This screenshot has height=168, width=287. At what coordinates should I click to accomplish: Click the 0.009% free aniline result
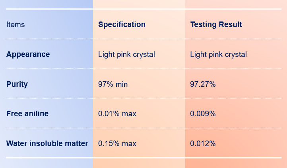[x=203, y=114]
